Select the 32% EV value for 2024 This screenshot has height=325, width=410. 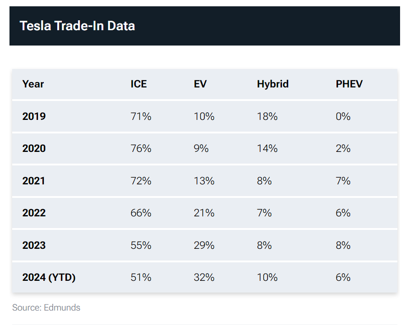click(x=204, y=277)
